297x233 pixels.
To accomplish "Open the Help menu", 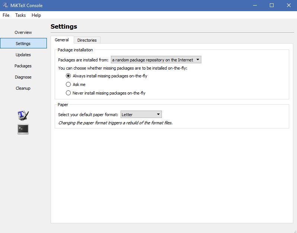I will coord(36,15).
